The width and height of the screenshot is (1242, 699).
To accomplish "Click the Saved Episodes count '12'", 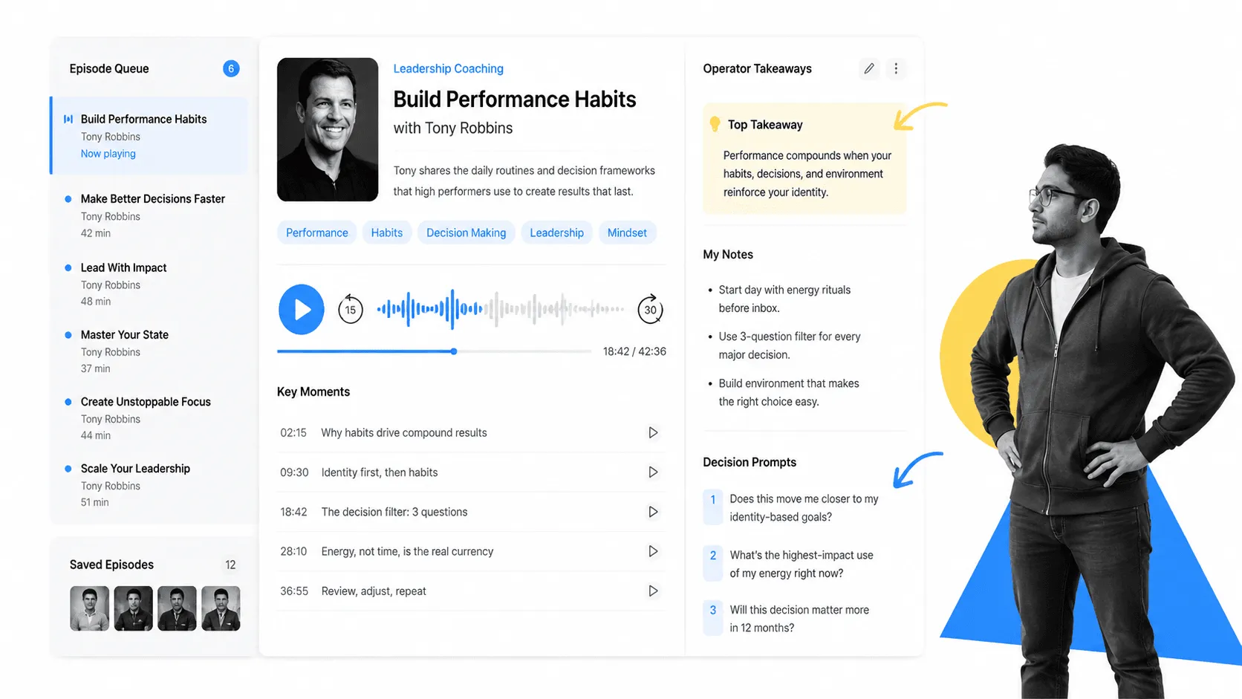I will (230, 565).
